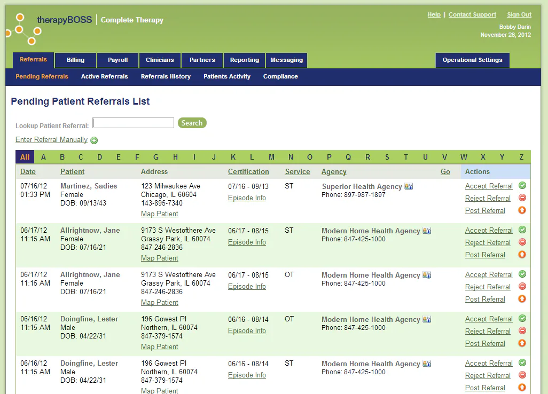548x394 pixels.
Task: Click green accept icon for Doingfine OT row
Action: point(522,319)
